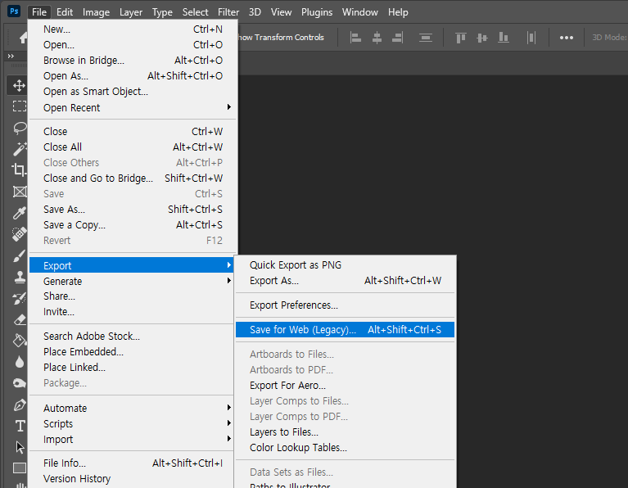Viewport: 628px width, 488px height.
Task: Click Align horizontal centers icon
Action: pos(377,38)
